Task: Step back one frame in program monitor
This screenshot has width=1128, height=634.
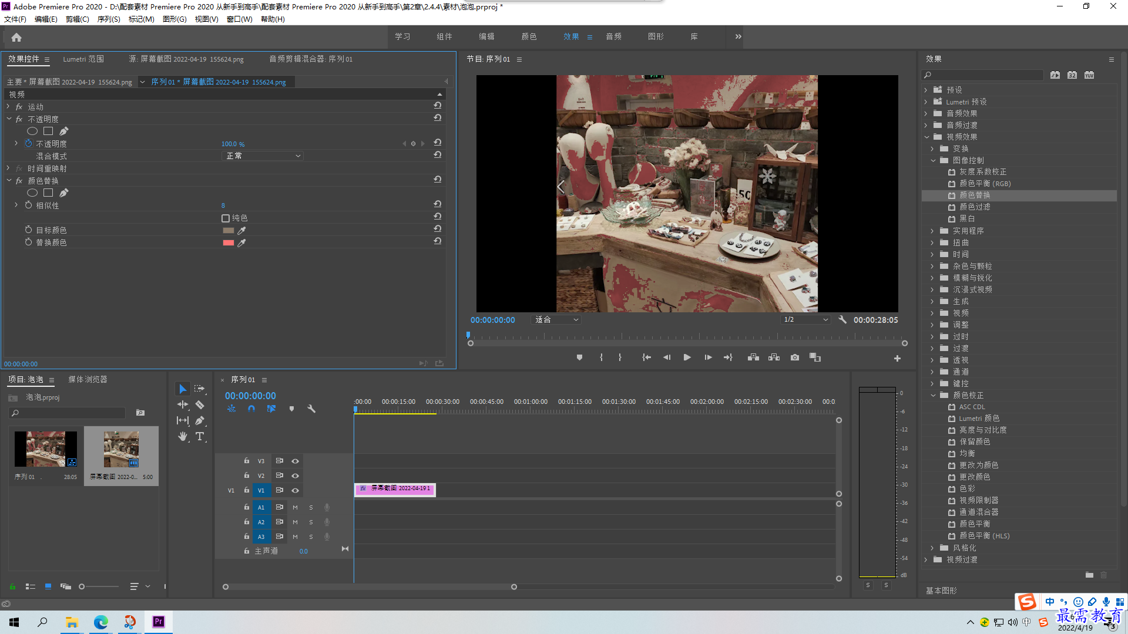Action: [667, 358]
